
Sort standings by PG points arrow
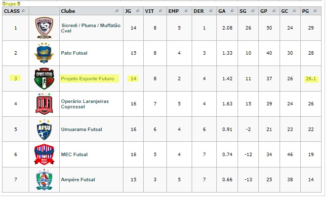coord(316,11)
